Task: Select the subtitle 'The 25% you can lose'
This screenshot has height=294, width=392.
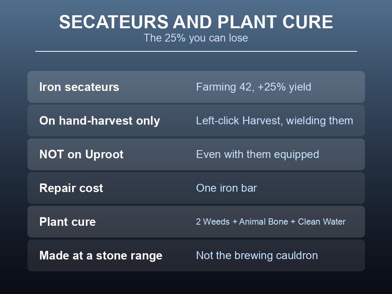Action: coord(196,38)
